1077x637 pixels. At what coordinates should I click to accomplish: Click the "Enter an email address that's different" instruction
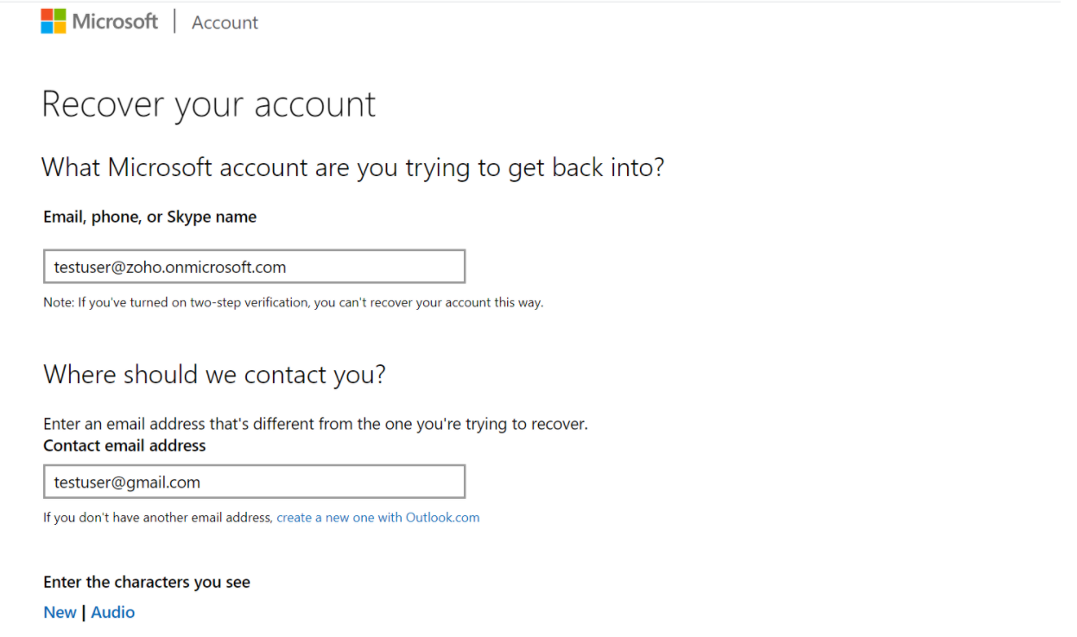point(315,424)
